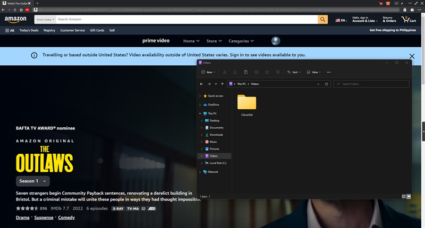The image size is (425, 228).
Task: Click the Paste icon in Videos toolbar
Action: (246, 72)
